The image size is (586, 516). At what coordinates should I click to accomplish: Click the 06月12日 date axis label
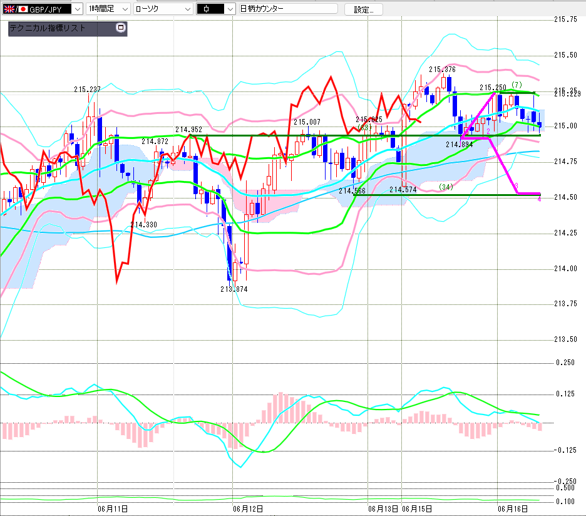(248, 509)
